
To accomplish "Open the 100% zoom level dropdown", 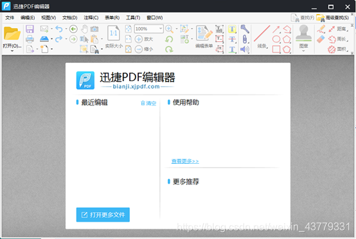I will pyautogui.click(x=161, y=29).
